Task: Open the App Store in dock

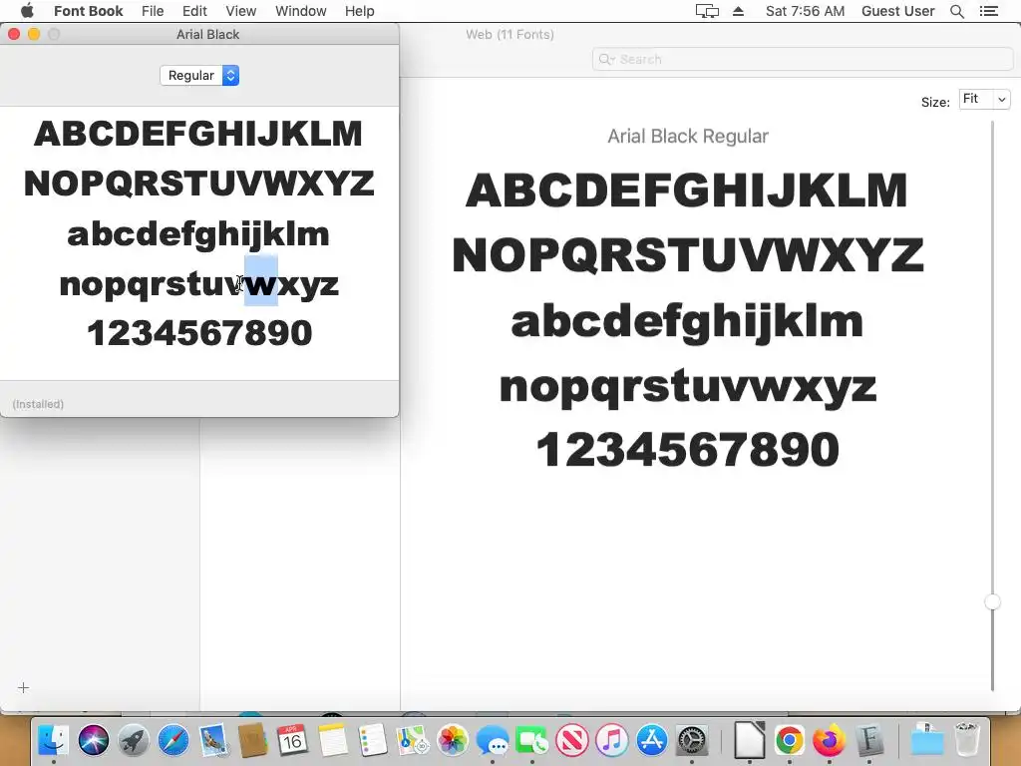Action: click(652, 740)
